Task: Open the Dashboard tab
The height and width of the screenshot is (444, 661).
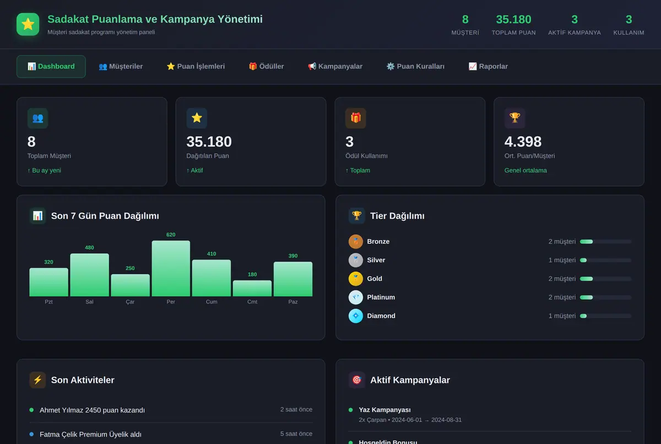Action: coord(51,67)
